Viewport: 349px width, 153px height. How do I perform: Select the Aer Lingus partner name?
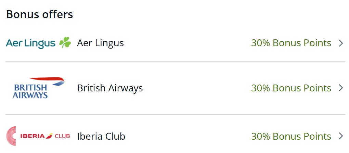tap(100, 43)
